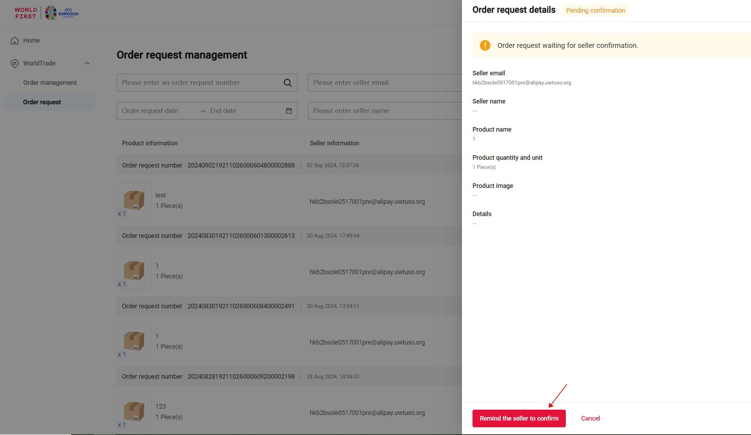This screenshot has width=751, height=435.
Task: Click the package thumbnail for product test
Action: [x=134, y=200]
